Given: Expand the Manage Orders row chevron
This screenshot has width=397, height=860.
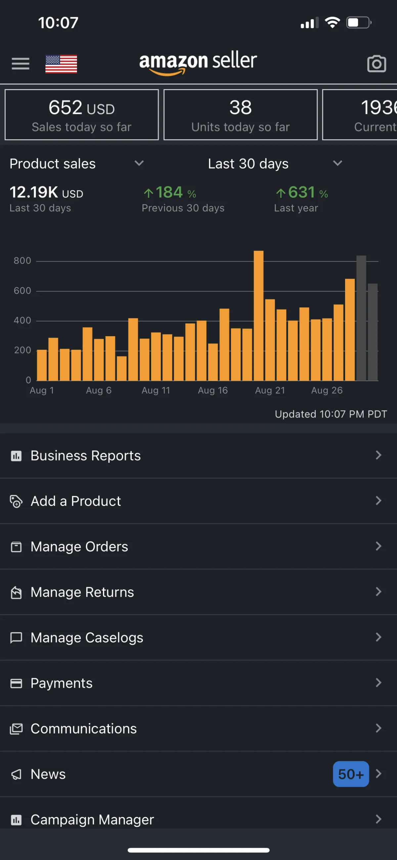Looking at the screenshot, I should (x=378, y=547).
